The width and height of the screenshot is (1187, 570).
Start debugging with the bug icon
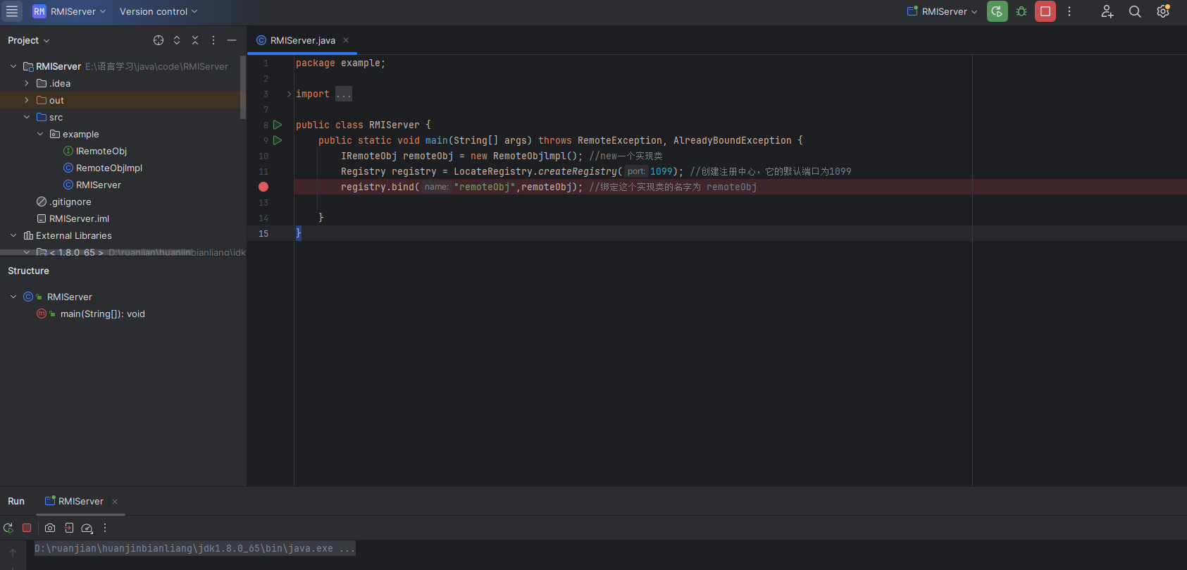coord(1021,11)
